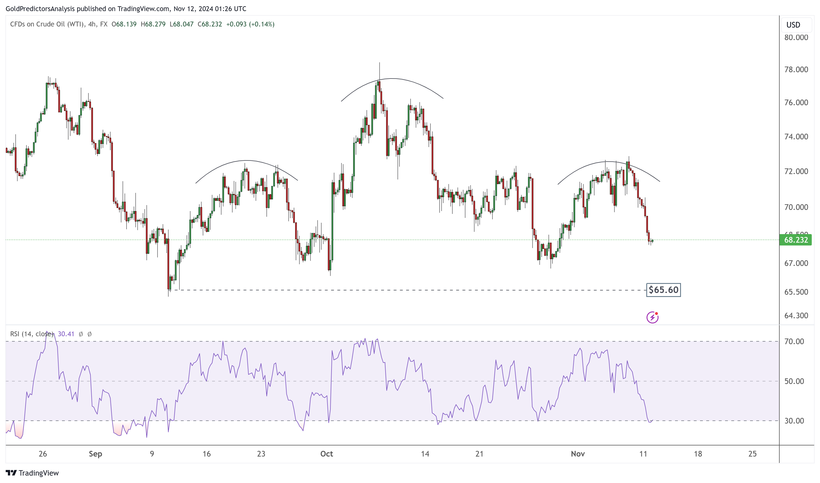Click the green 68.232 current price label
Viewport: 820px width, 483px height.
pos(796,240)
